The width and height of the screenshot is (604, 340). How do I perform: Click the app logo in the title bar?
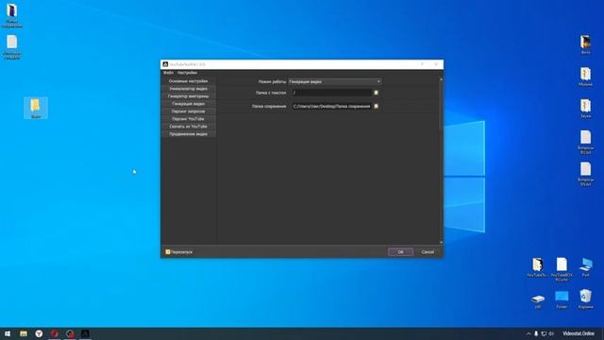pyautogui.click(x=165, y=64)
